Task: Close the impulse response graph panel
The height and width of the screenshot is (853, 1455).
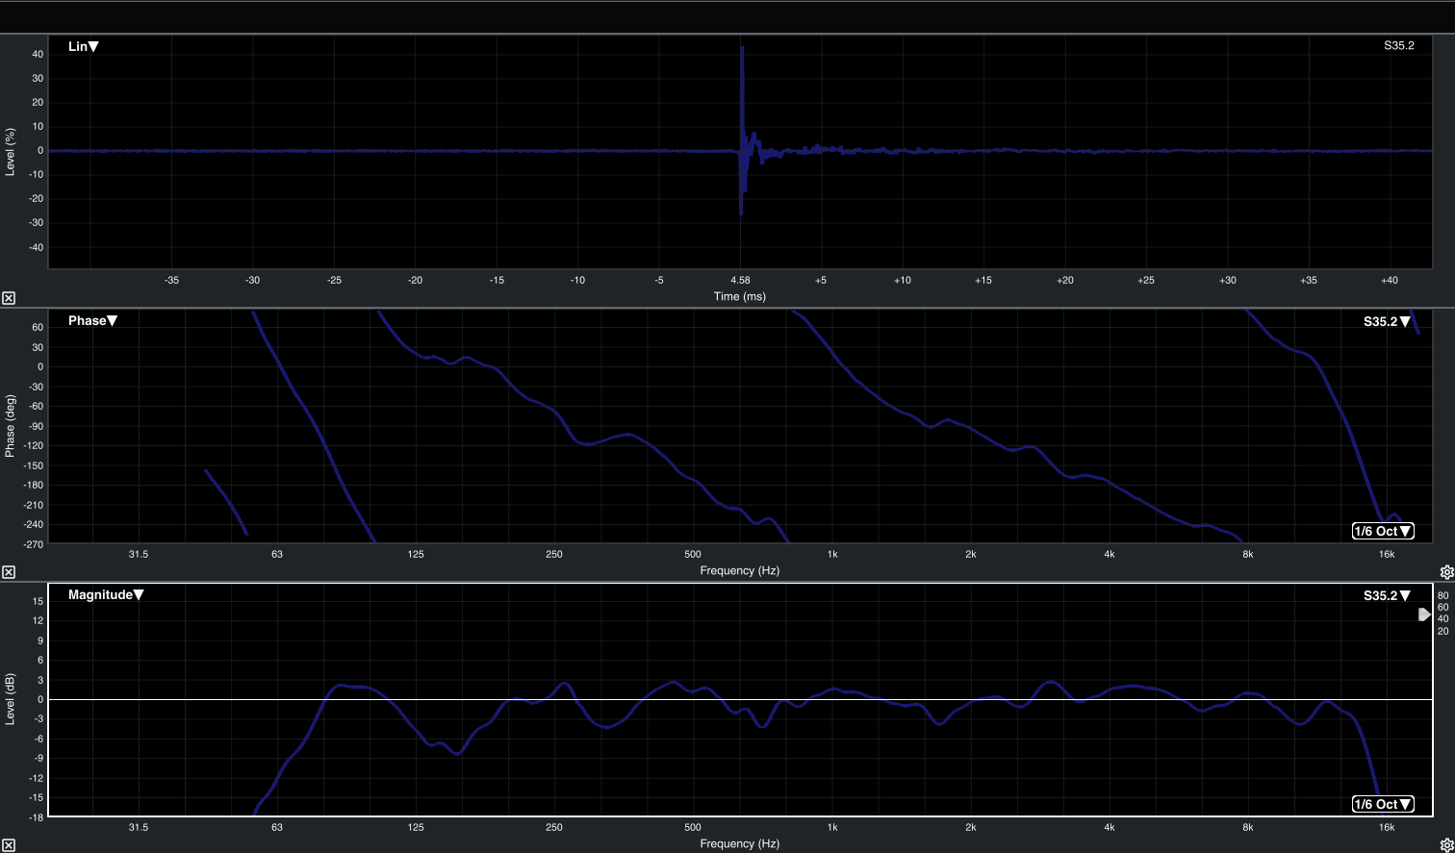Action: point(8,299)
